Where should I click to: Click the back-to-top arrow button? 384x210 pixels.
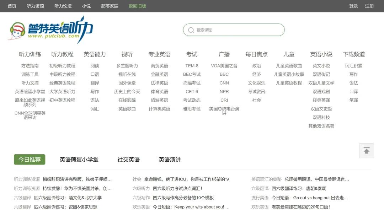tap(366, 151)
